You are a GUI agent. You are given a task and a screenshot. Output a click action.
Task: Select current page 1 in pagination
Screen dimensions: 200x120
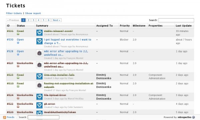tap(23, 20)
